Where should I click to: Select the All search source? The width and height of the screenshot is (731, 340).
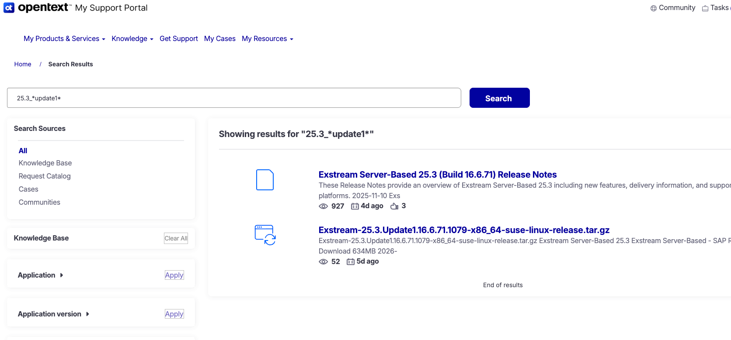[23, 151]
